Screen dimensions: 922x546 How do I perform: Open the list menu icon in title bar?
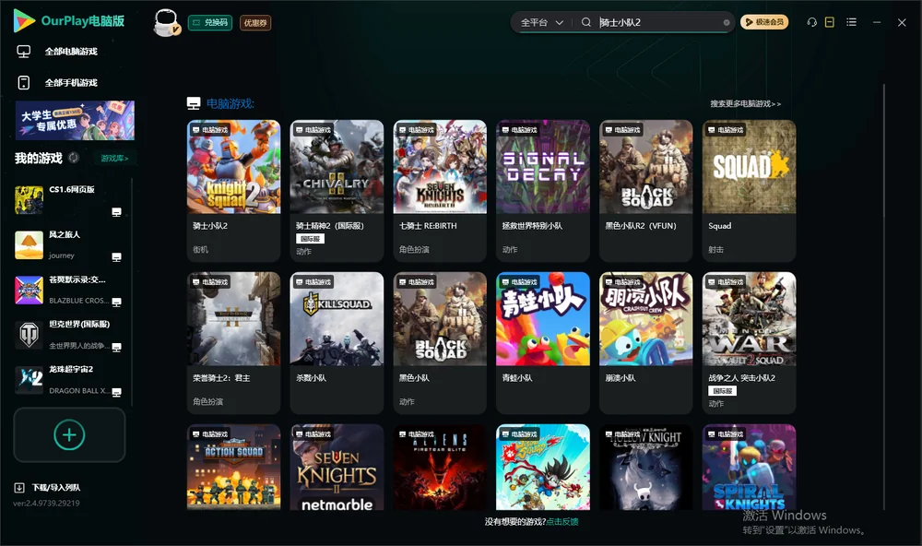[851, 22]
